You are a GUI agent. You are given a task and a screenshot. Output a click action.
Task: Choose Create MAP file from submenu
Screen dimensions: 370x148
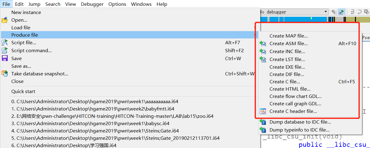point(289,36)
